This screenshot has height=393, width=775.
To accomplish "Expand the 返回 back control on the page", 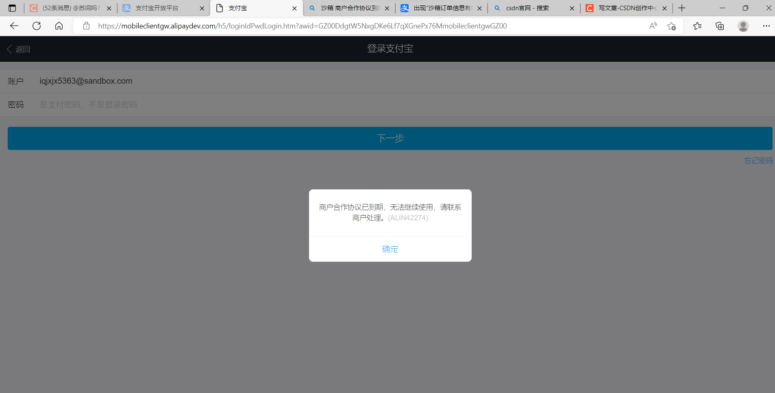I will pyautogui.click(x=18, y=49).
